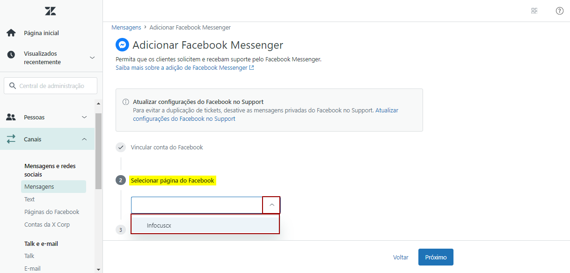Click the Próximo button
This screenshot has width=570, height=273.
point(435,257)
